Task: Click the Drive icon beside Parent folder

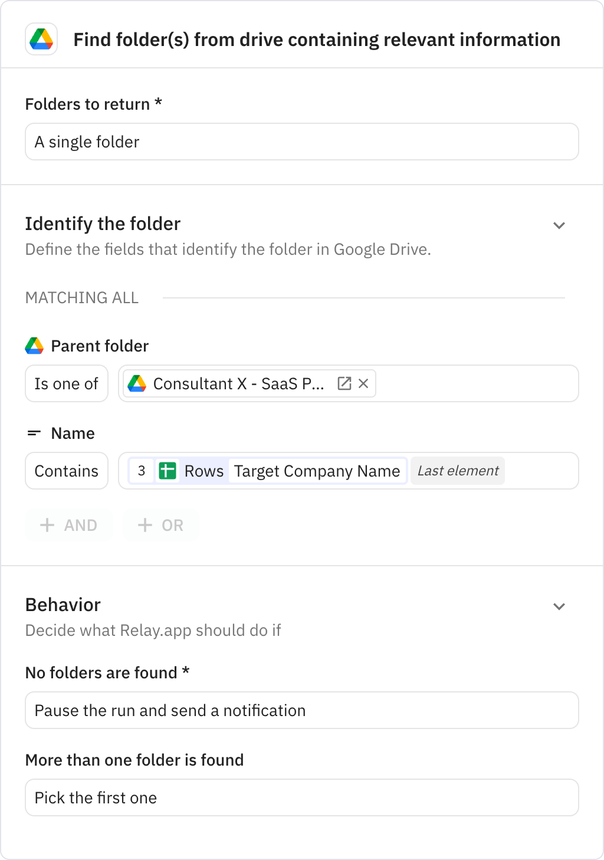Action: [34, 346]
